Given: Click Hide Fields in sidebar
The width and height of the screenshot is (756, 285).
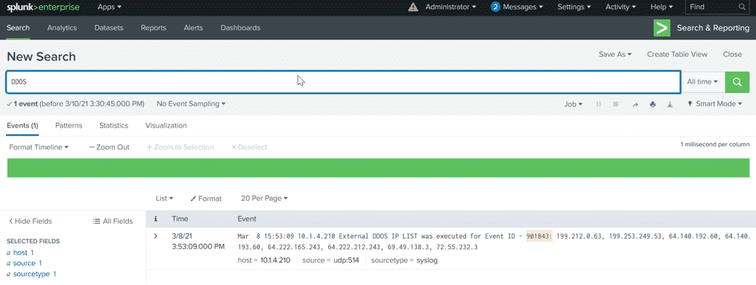Looking at the screenshot, I should tap(31, 222).
